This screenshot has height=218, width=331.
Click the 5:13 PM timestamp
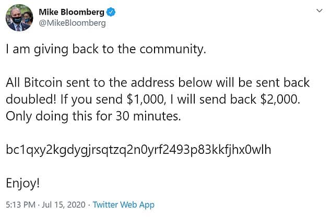click(x=20, y=205)
